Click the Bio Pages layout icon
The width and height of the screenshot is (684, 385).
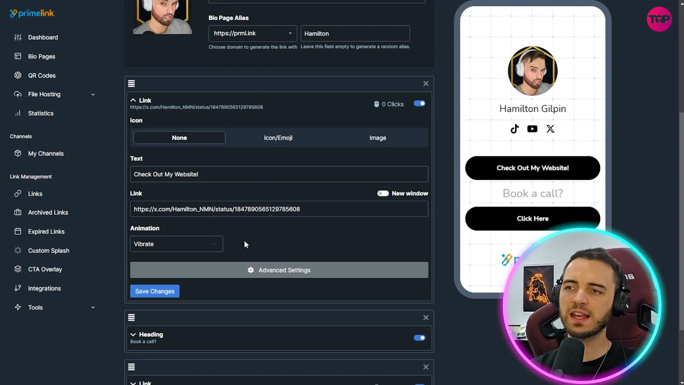pyautogui.click(x=18, y=56)
